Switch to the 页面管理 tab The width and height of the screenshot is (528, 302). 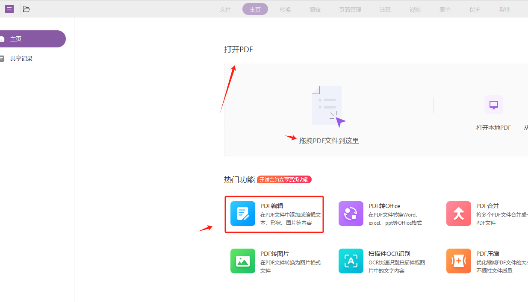coord(350,9)
